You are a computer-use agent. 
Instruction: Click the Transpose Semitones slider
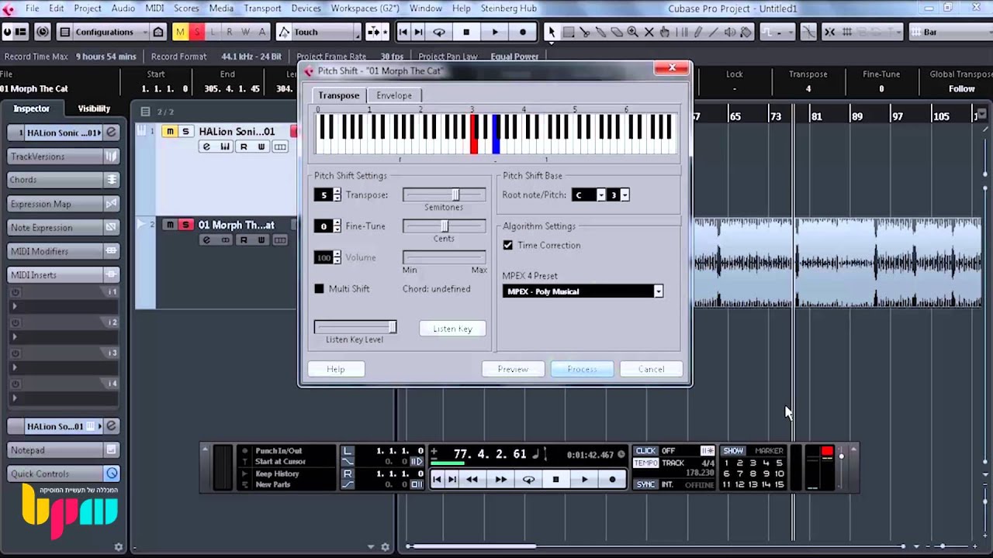(444, 195)
